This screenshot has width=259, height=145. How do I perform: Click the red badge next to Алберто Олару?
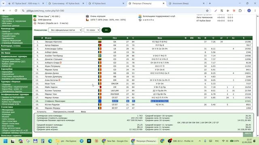[x=61, y=63]
